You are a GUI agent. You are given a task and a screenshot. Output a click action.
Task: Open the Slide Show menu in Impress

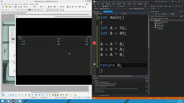point(26,4)
